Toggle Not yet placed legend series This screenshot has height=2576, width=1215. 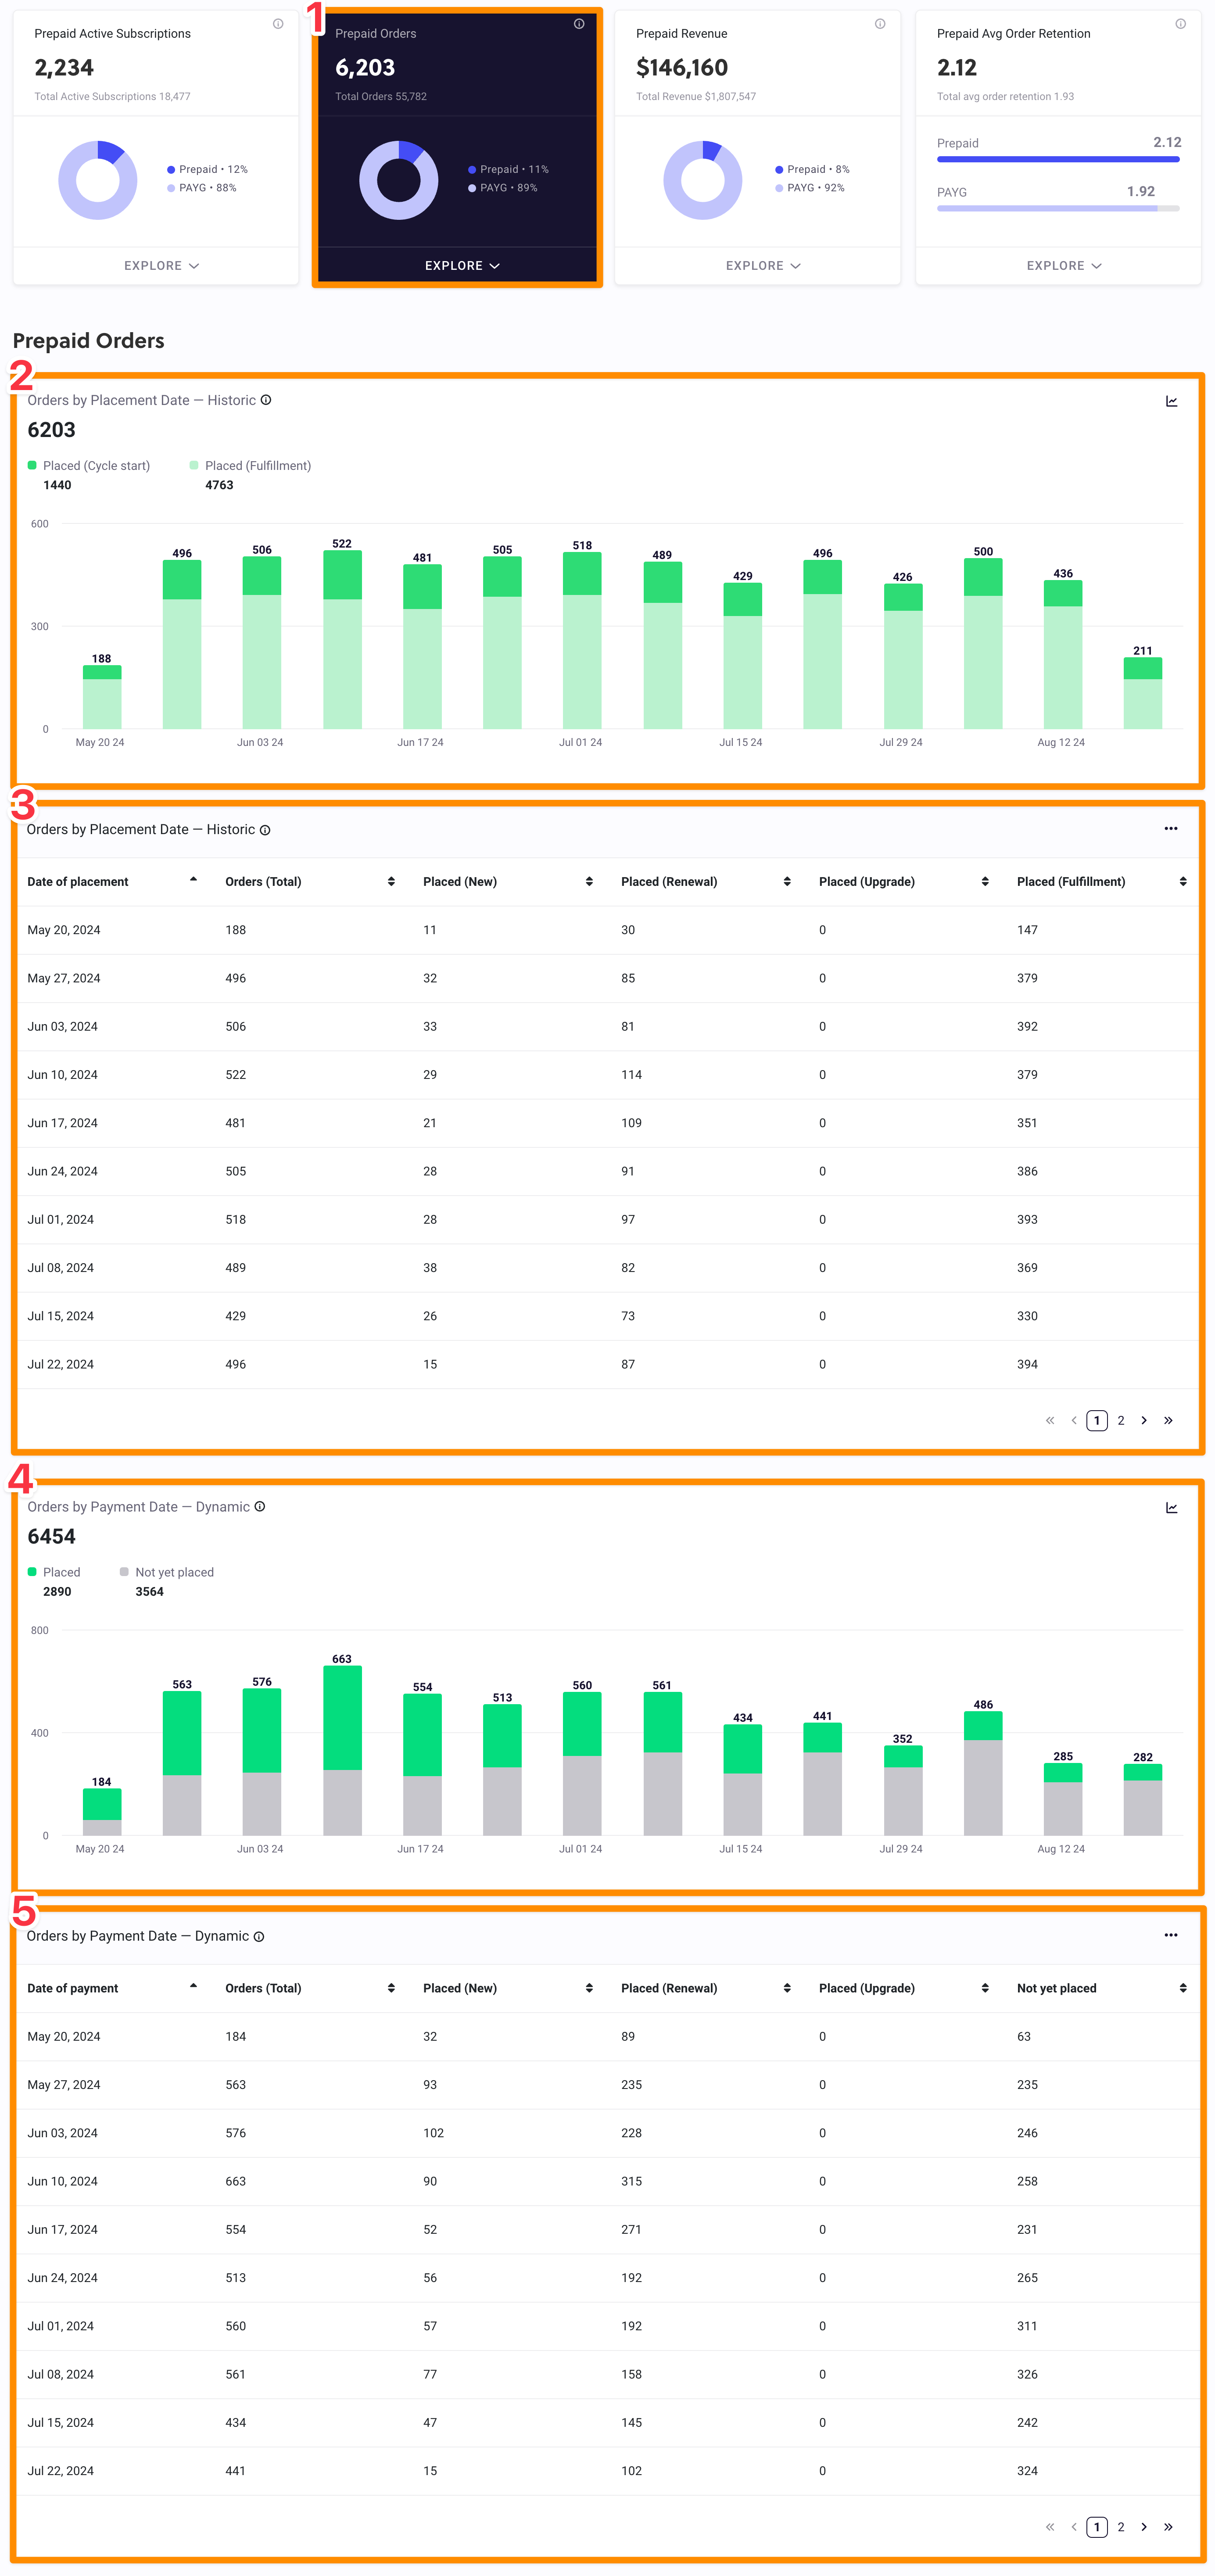(167, 1572)
